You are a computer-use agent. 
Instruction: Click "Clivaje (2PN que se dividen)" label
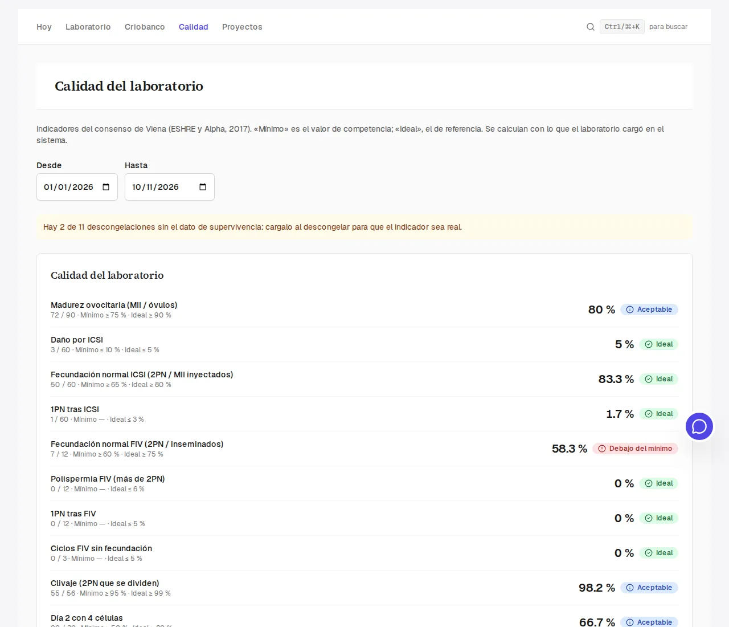(x=105, y=583)
